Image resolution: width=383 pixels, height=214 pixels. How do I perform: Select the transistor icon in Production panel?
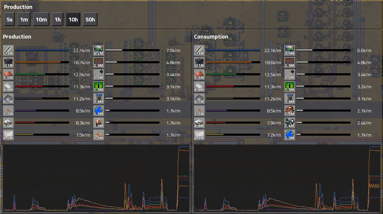pos(8,123)
